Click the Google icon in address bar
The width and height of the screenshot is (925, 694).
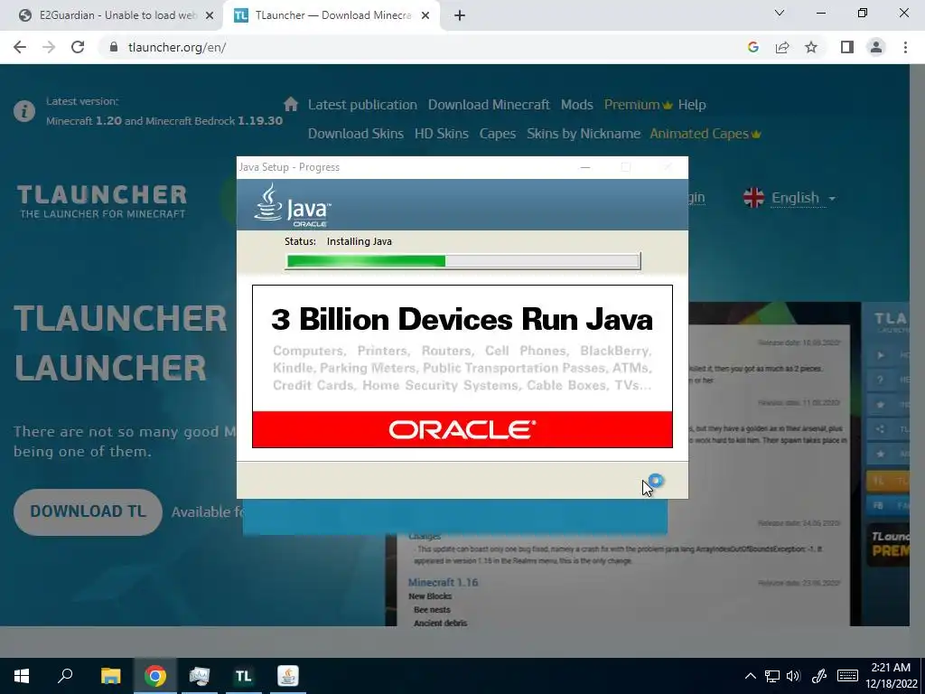(752, 47)
